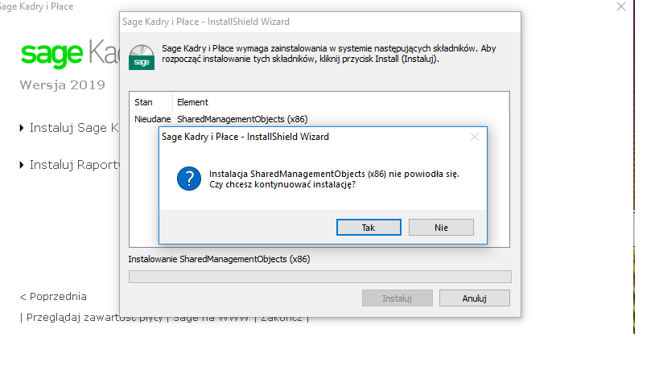
Task: Click the installation progress bar
Action: point(319,277)
